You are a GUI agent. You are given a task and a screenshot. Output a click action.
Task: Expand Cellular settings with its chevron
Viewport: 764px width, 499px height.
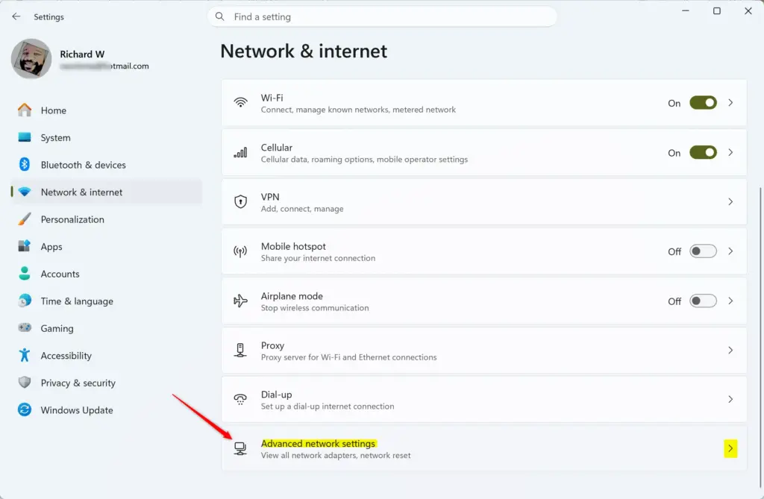(x=730, y=152)
